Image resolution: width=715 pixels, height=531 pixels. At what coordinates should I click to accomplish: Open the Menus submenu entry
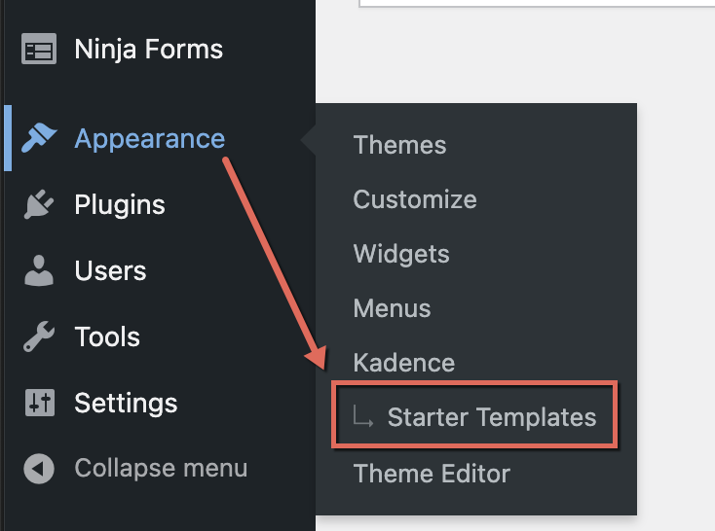(x=392, y=308)
